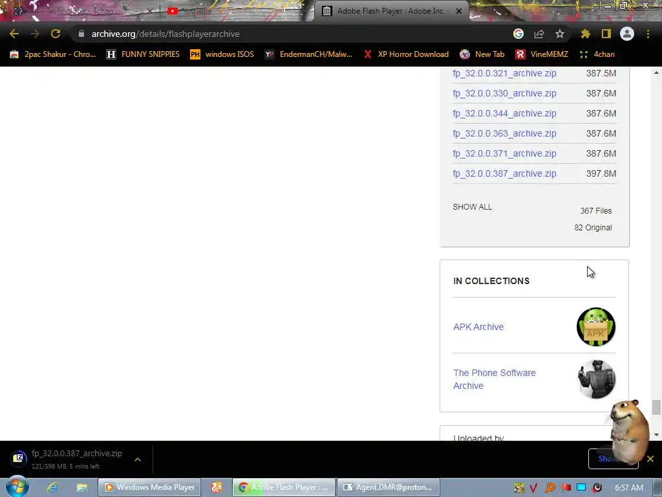Open the VineMEMZ bookmark
This screenshot has width=662, height=497.
542,54
